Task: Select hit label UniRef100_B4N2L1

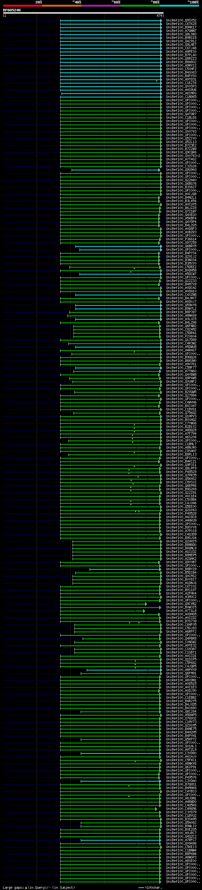Action: pyautogui.click(x=181, y=198)
